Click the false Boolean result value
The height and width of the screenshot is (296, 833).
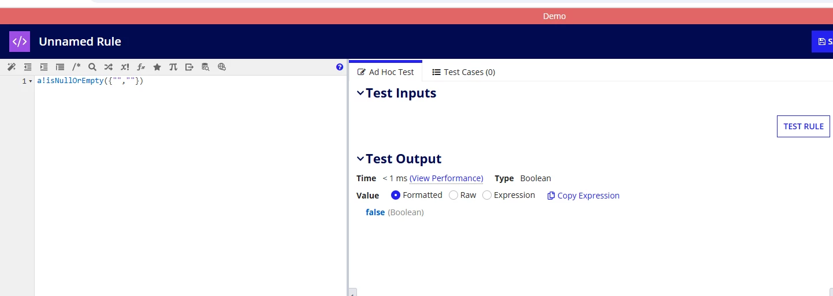click(x=375, y=212)
